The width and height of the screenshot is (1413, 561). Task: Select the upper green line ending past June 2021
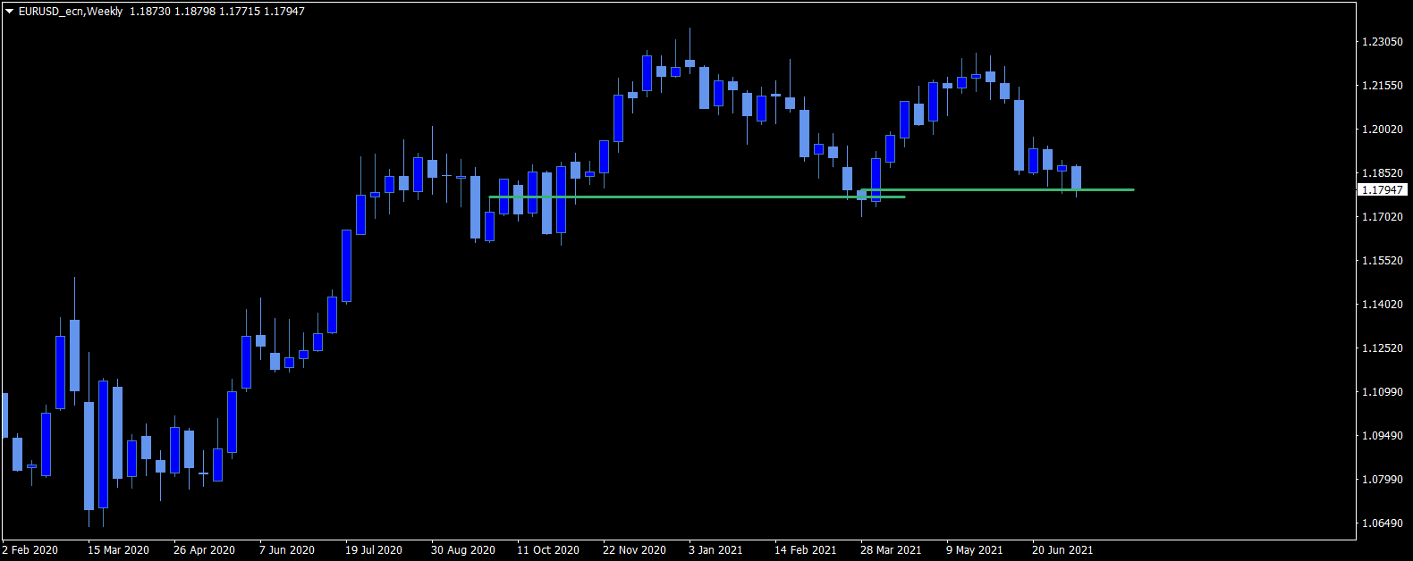pyautogui.click(x=997, y=189)
